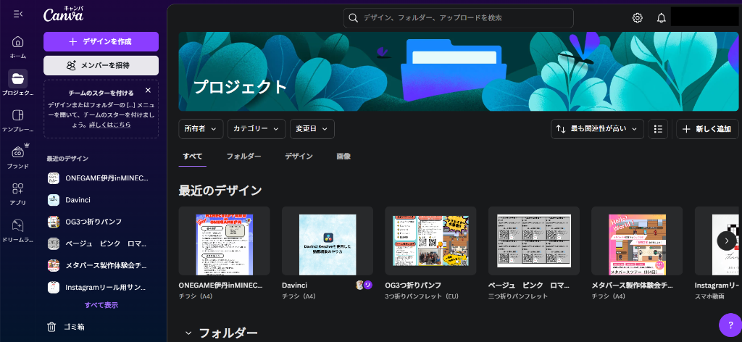
Task: Open settings gear in top bar
Action: coord(638,18)
